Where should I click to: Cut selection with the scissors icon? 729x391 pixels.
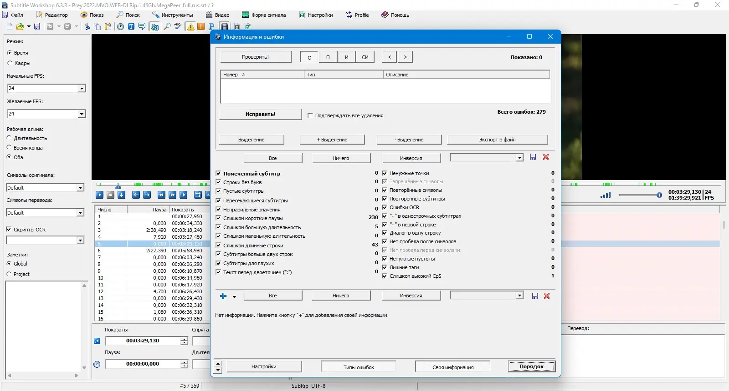click(x=87, y=26)
